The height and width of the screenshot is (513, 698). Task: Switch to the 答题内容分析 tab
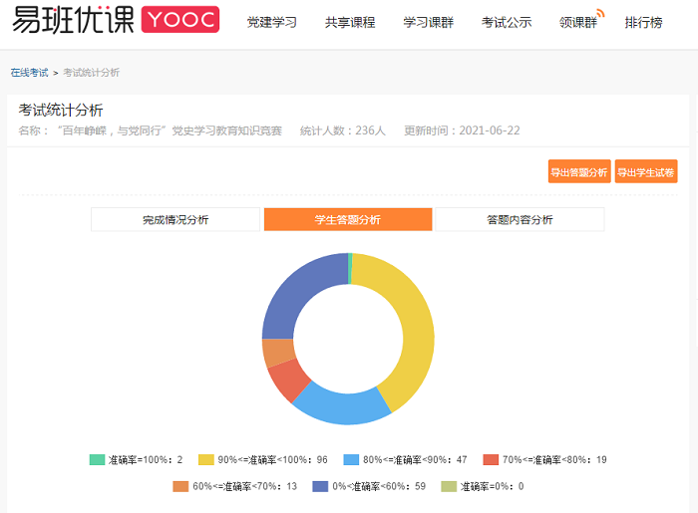pos(520,219)
